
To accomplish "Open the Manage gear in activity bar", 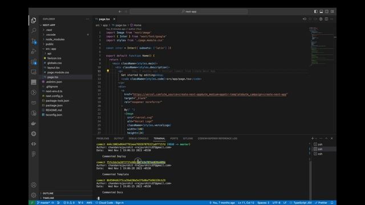I will pos(34,195).
